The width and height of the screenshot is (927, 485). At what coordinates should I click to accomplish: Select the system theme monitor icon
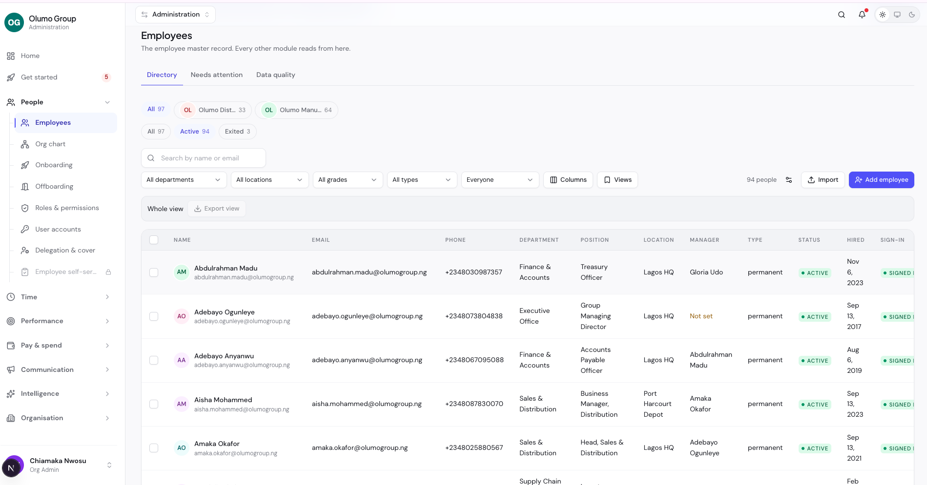[897, 15]
